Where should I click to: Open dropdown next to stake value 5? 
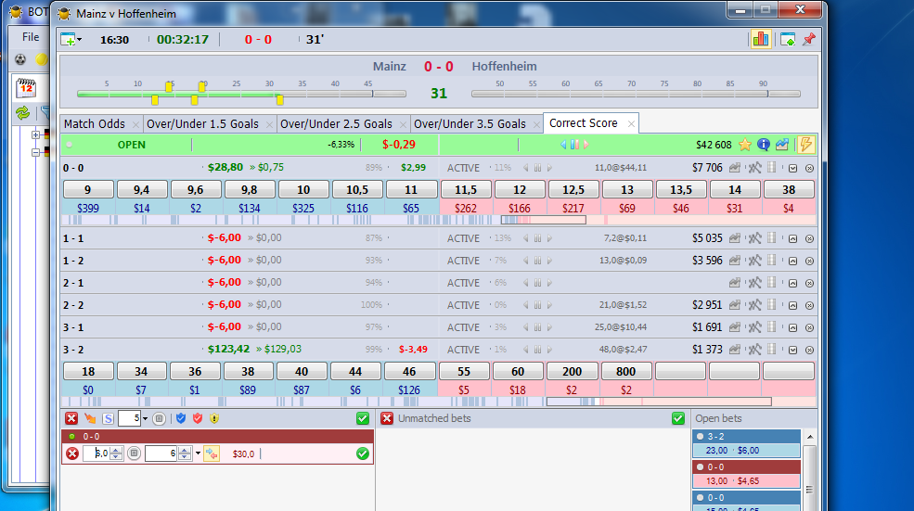[145, 418]
